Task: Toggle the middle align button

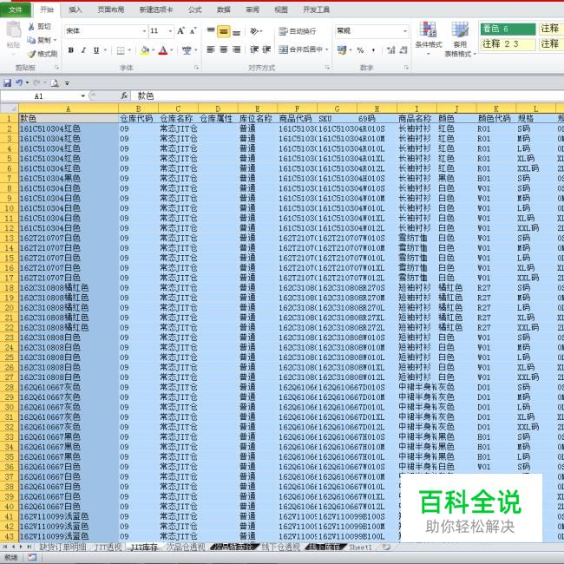Action: tap(223, 31)
